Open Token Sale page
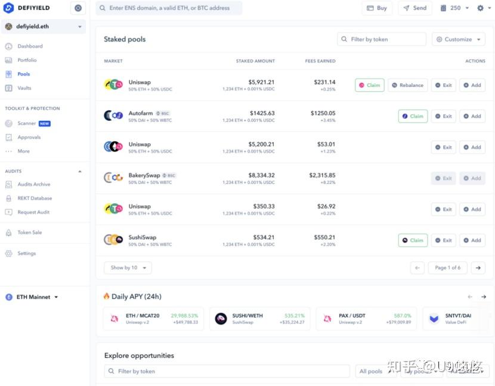495x386 pixels. [x=30, y=232]
